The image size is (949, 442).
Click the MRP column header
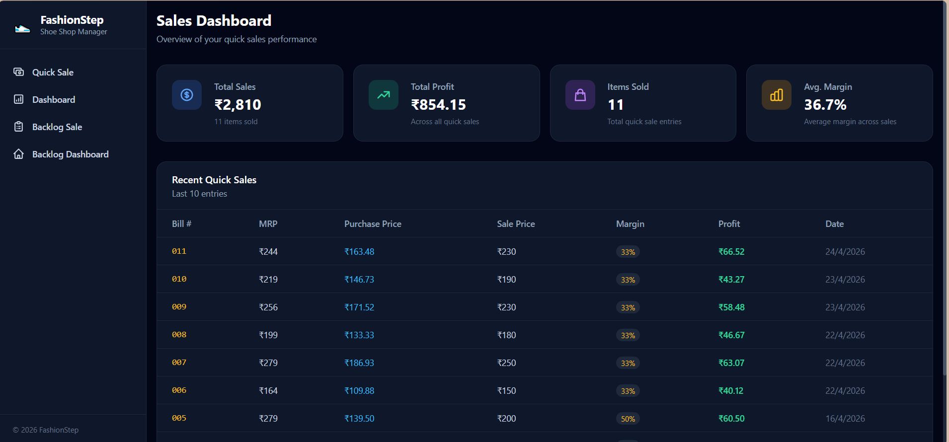tap(268, 223)
